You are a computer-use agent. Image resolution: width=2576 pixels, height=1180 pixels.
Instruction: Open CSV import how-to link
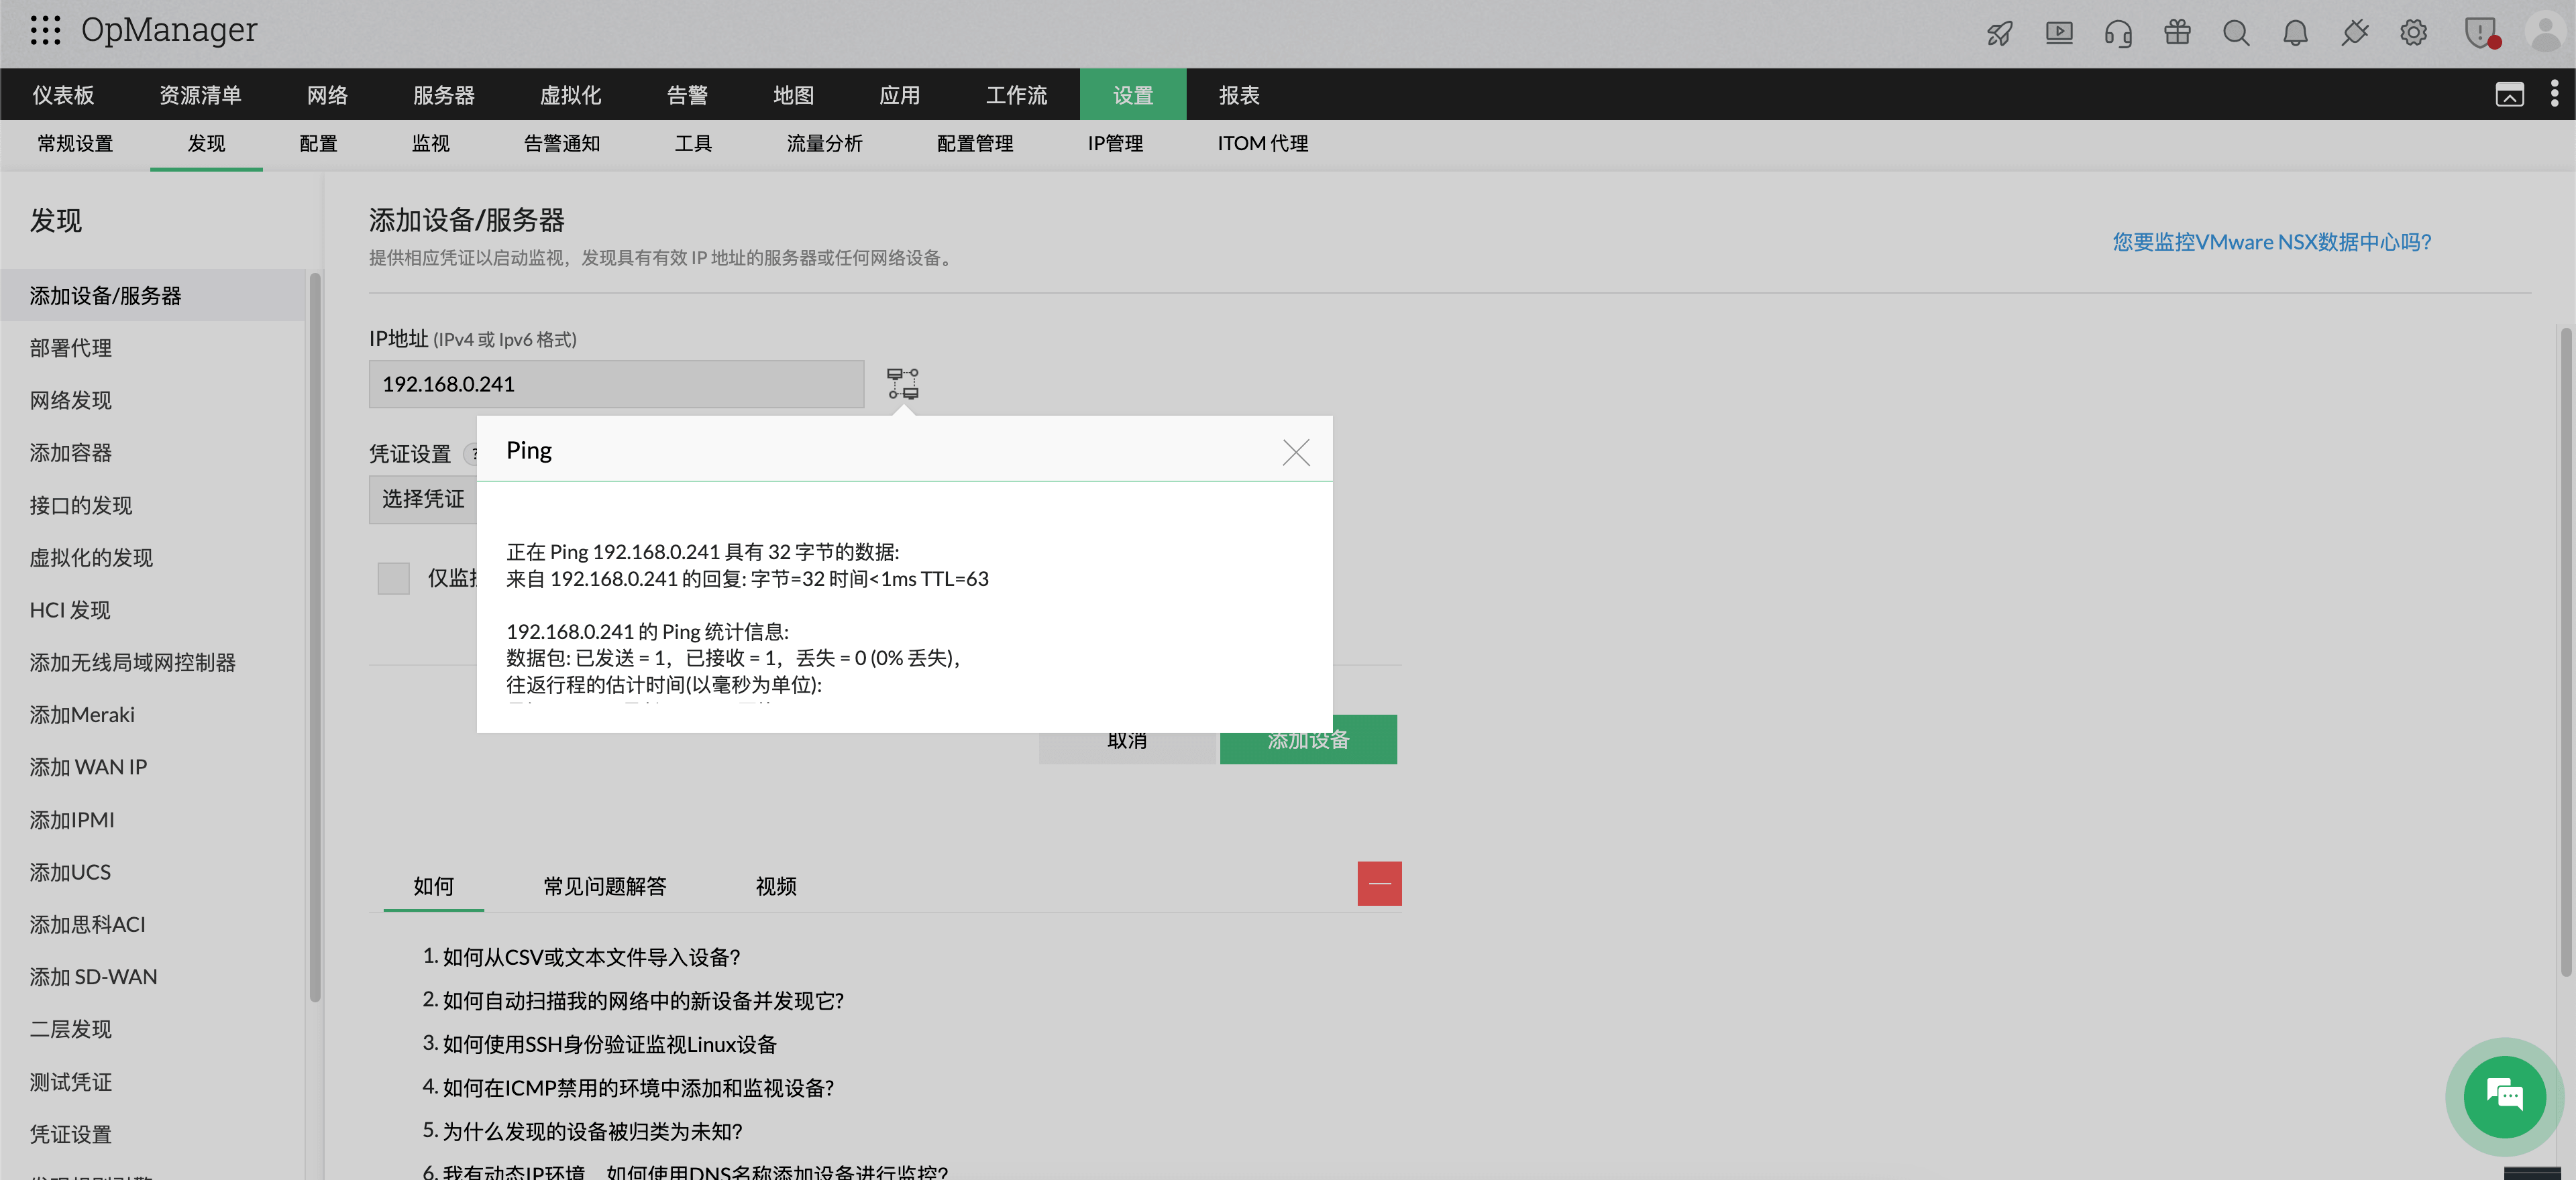[591, 957]
